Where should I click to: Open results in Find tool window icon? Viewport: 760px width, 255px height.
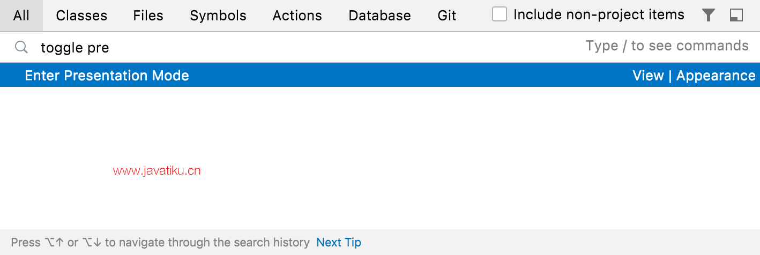(736, 16)
